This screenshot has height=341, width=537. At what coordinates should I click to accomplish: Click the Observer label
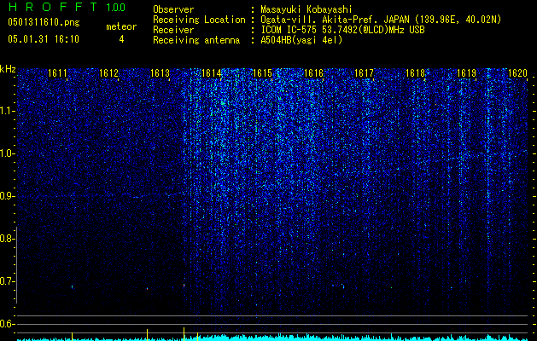coord(173,9)
